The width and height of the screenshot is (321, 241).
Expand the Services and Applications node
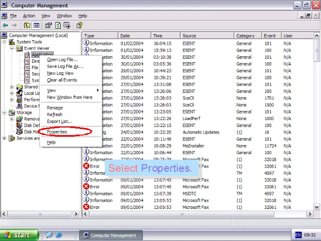click(x=4, y=139)
